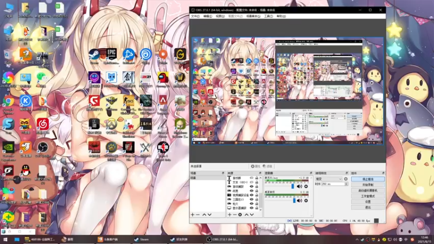Launch the blue Kugou K music icon

click(25, 101)
